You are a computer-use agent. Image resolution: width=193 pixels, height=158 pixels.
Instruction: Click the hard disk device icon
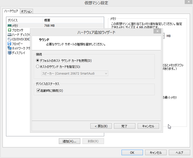pyautogui.click(x=9, y=35)
